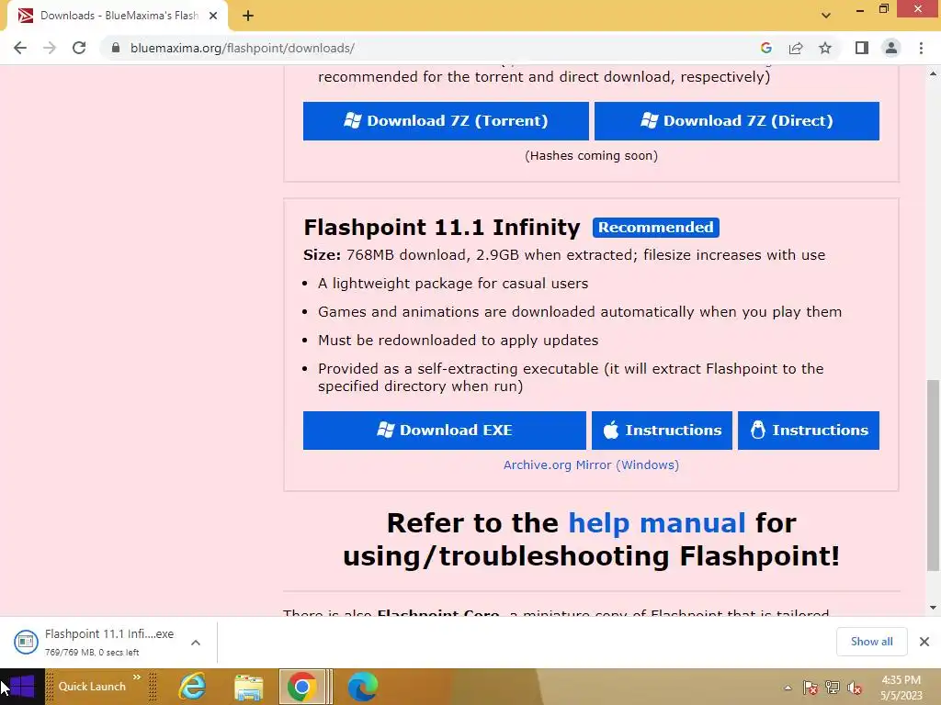
Task: Click the scrollbar up arrow
Action: (x=934, y=73)
